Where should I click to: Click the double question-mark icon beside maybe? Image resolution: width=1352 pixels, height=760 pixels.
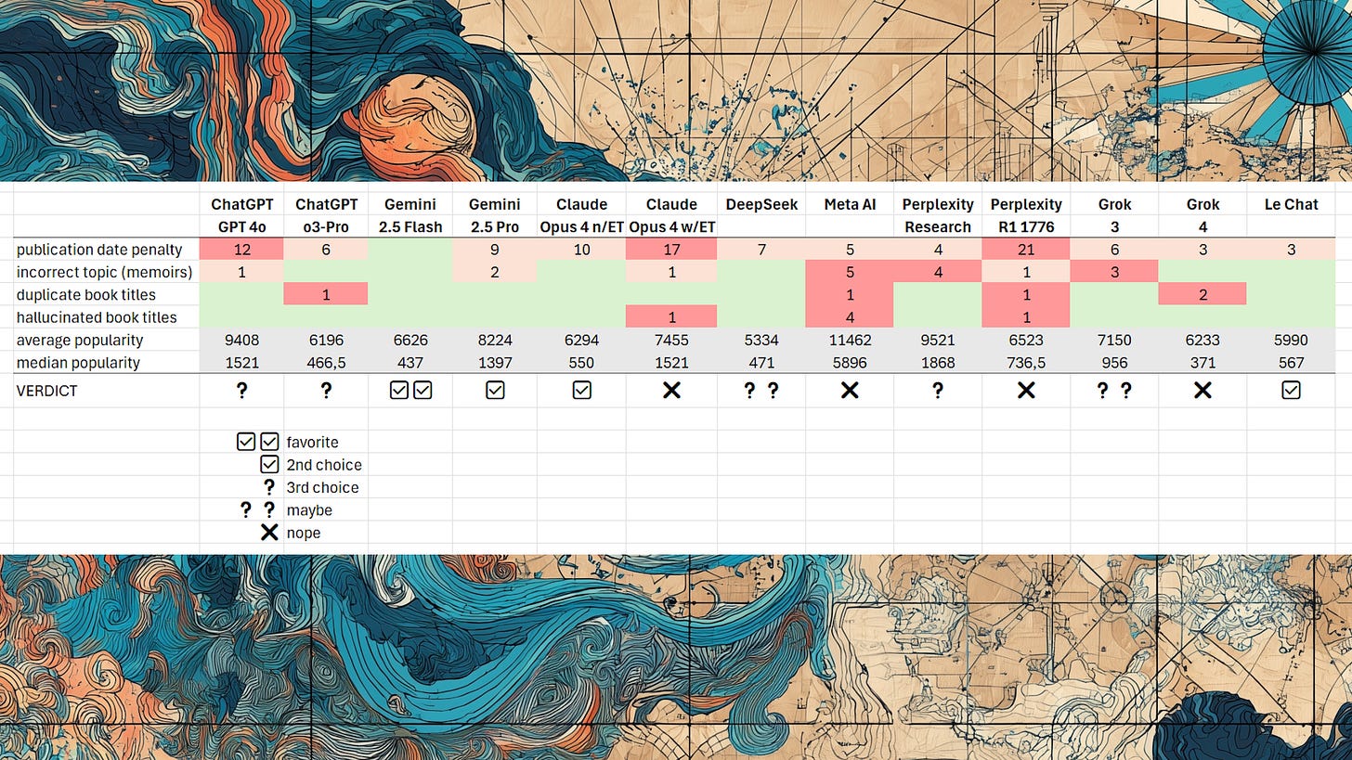click(x=258, y=509)
